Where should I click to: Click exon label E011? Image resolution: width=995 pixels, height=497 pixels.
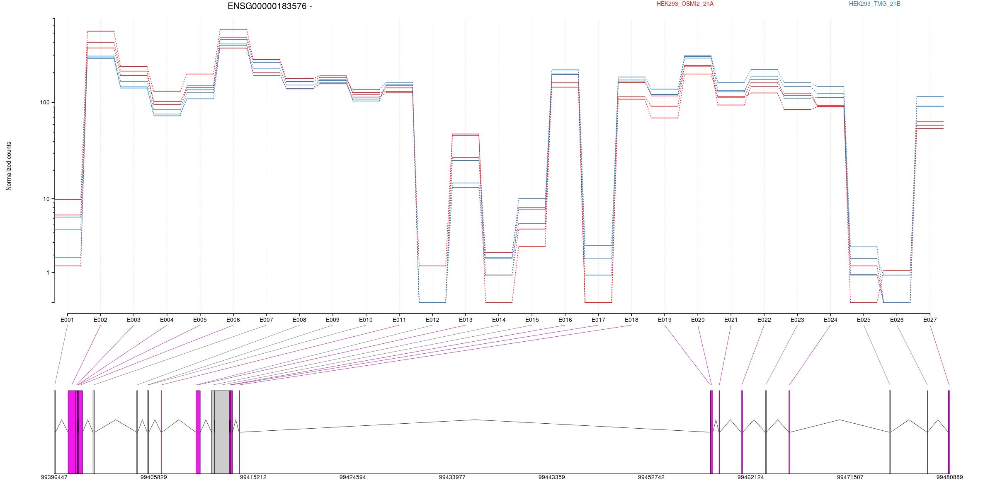tap(399, 320)
